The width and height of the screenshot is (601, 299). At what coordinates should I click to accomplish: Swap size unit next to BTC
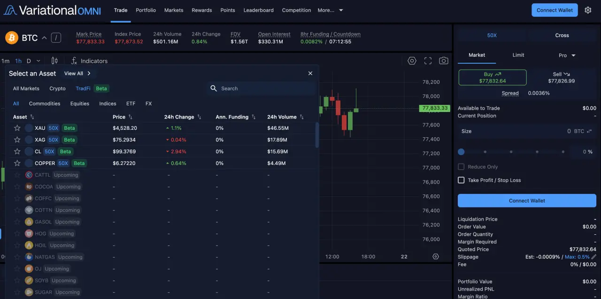589,131
